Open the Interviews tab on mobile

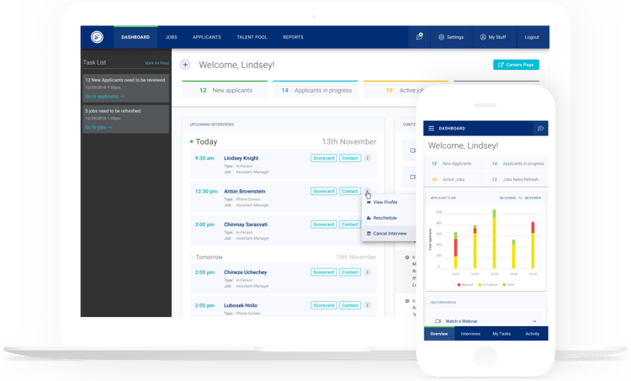click(470, 334)
